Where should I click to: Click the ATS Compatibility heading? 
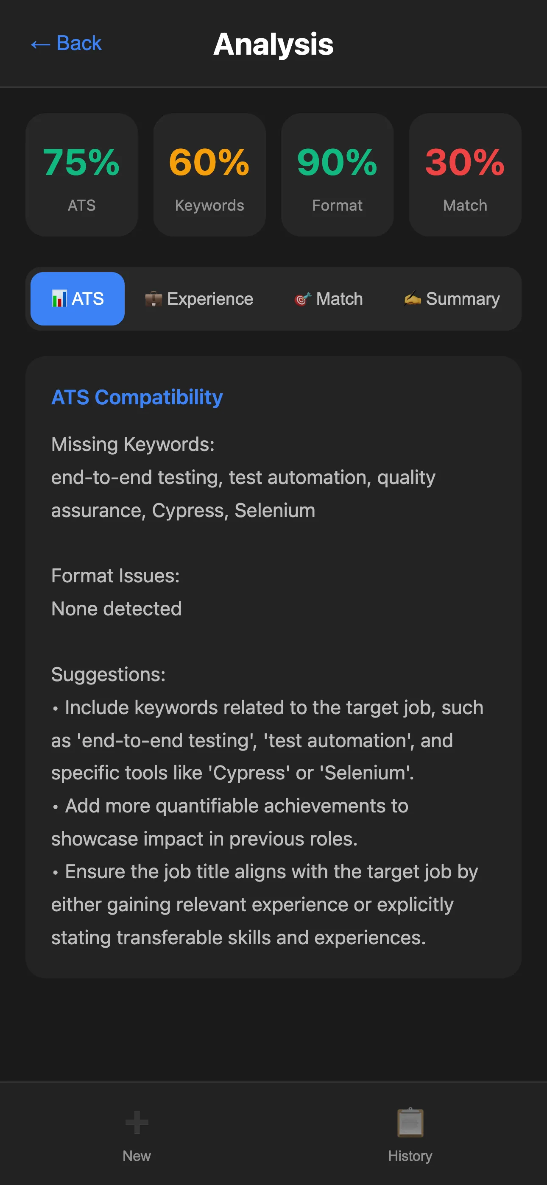pyautogui.click(x=137, y=397)
